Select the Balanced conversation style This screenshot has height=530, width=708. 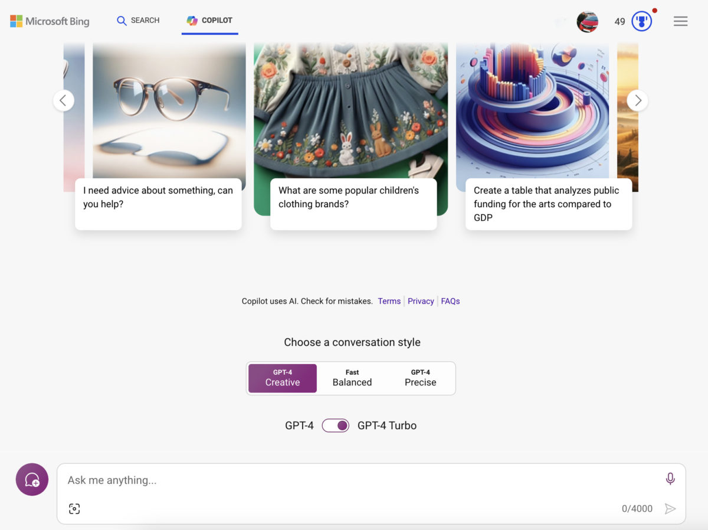tap(352, 378)
